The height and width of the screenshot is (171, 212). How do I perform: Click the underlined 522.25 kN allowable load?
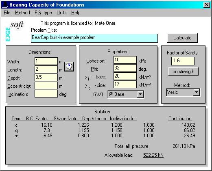[153, 155]
